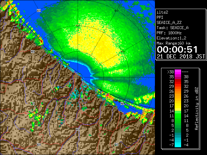The image size is (207, 155).
Task: Click the >38 legend value
Action: (170, 72)
